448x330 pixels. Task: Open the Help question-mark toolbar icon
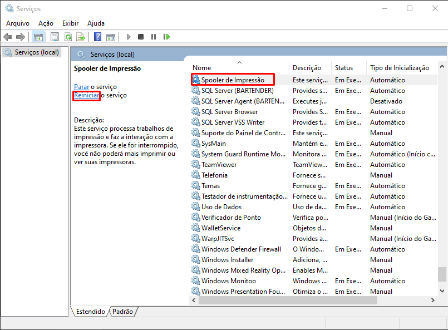tap(98, 37)
